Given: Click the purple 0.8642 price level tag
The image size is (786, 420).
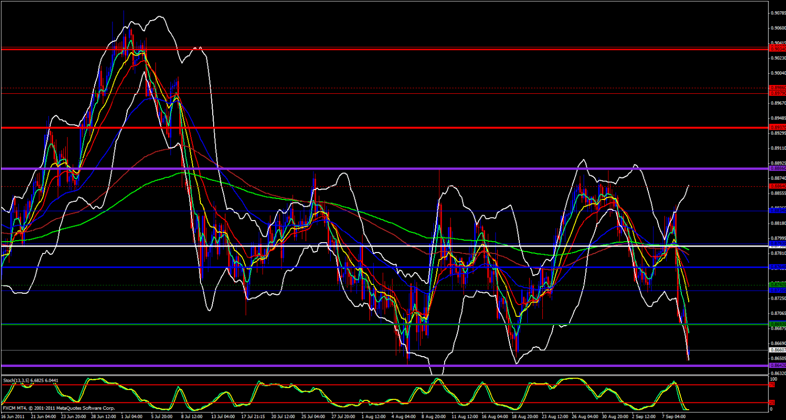Looking at the screenshot, I should (778, 365).
